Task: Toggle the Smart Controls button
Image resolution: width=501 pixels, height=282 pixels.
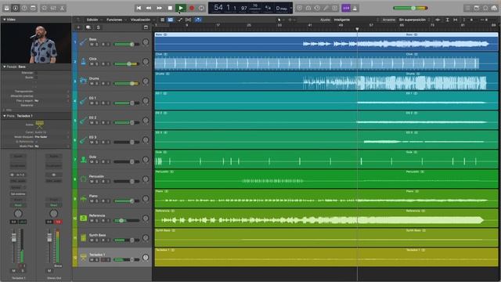Action: tap(45, 8)
